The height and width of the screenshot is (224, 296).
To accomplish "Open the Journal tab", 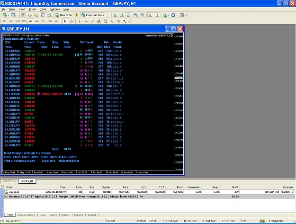I will [91, 215].
